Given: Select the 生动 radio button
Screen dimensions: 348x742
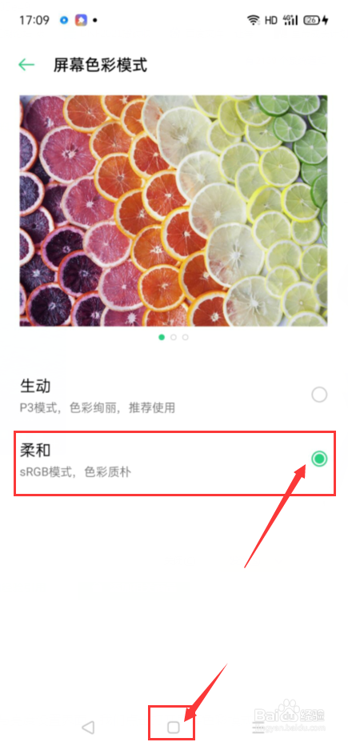Looking at the screenshot, I should coord(320,394).
